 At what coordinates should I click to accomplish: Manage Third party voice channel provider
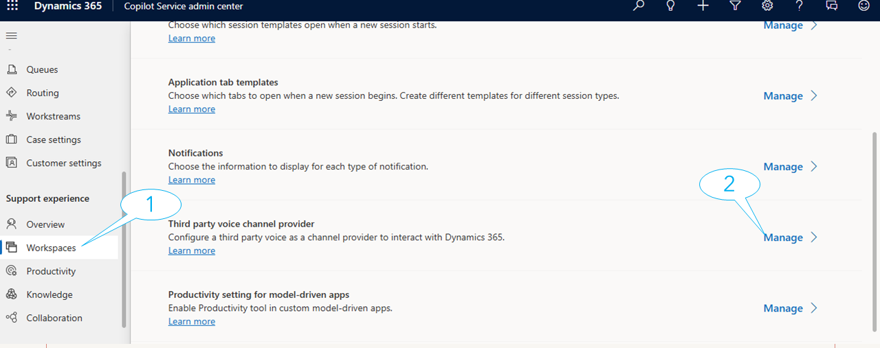click(783, 237)
